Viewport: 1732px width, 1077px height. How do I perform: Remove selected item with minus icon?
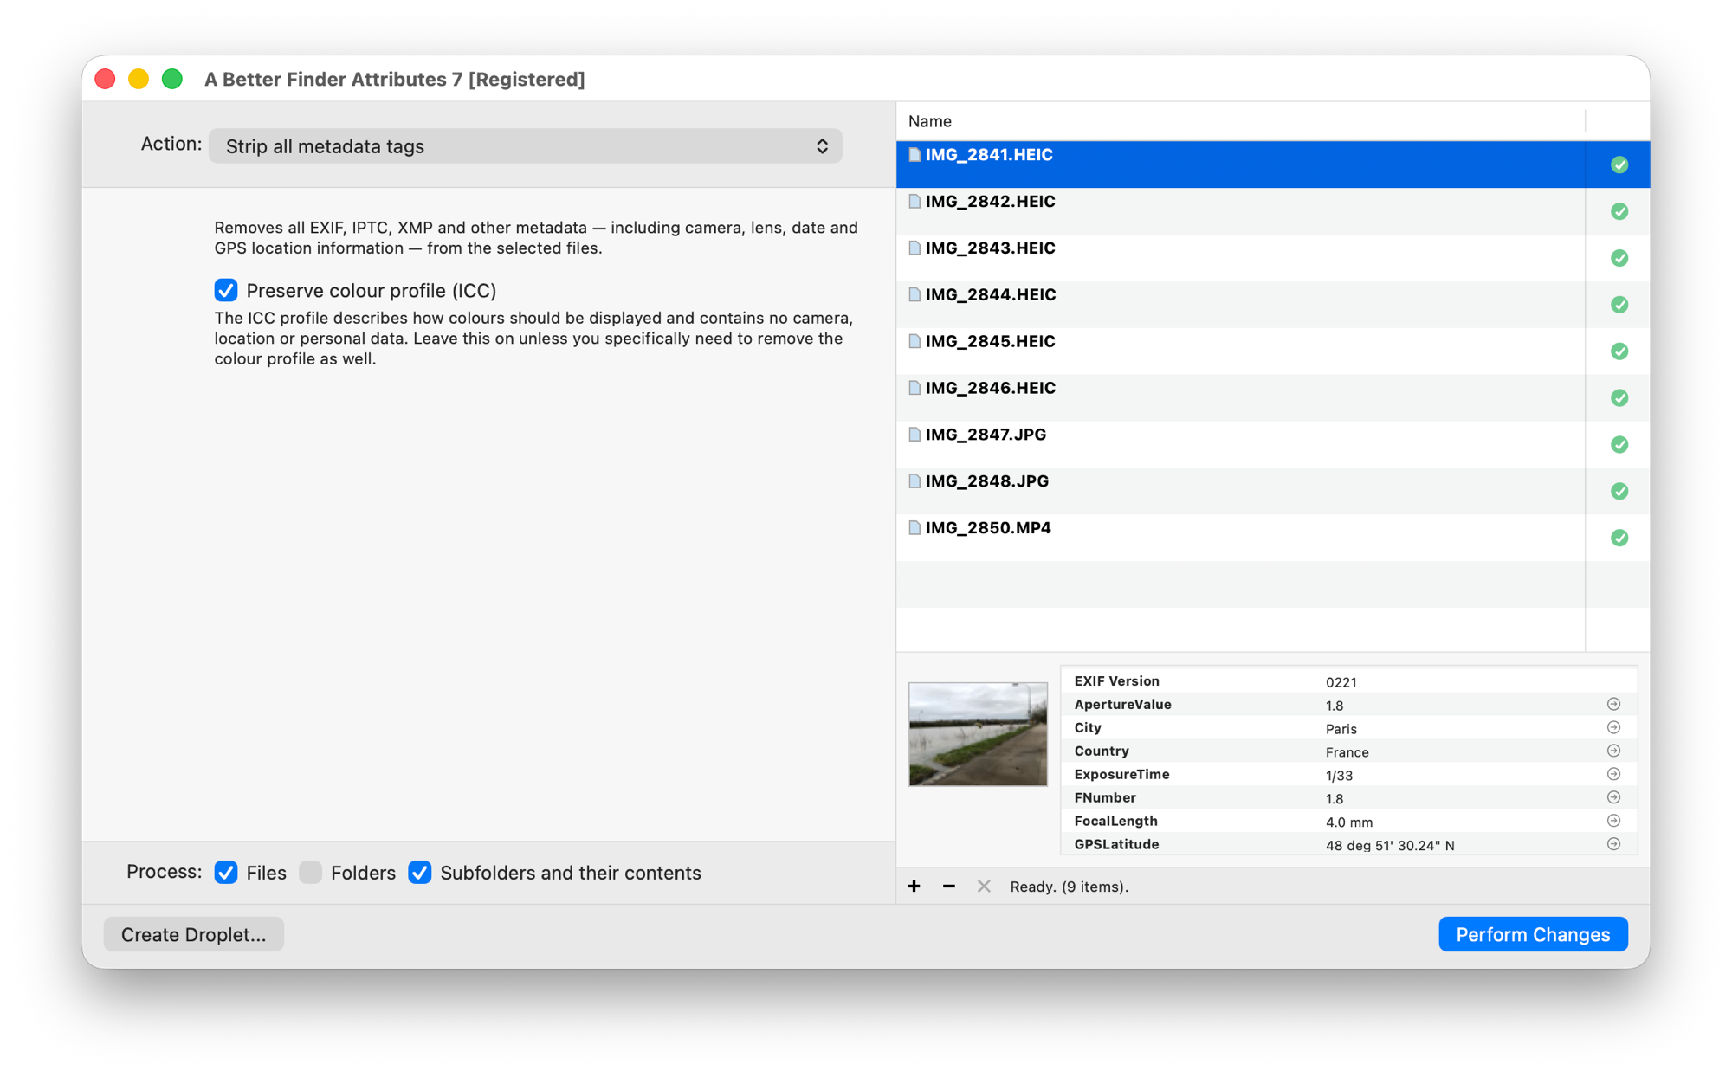point(949,886)
